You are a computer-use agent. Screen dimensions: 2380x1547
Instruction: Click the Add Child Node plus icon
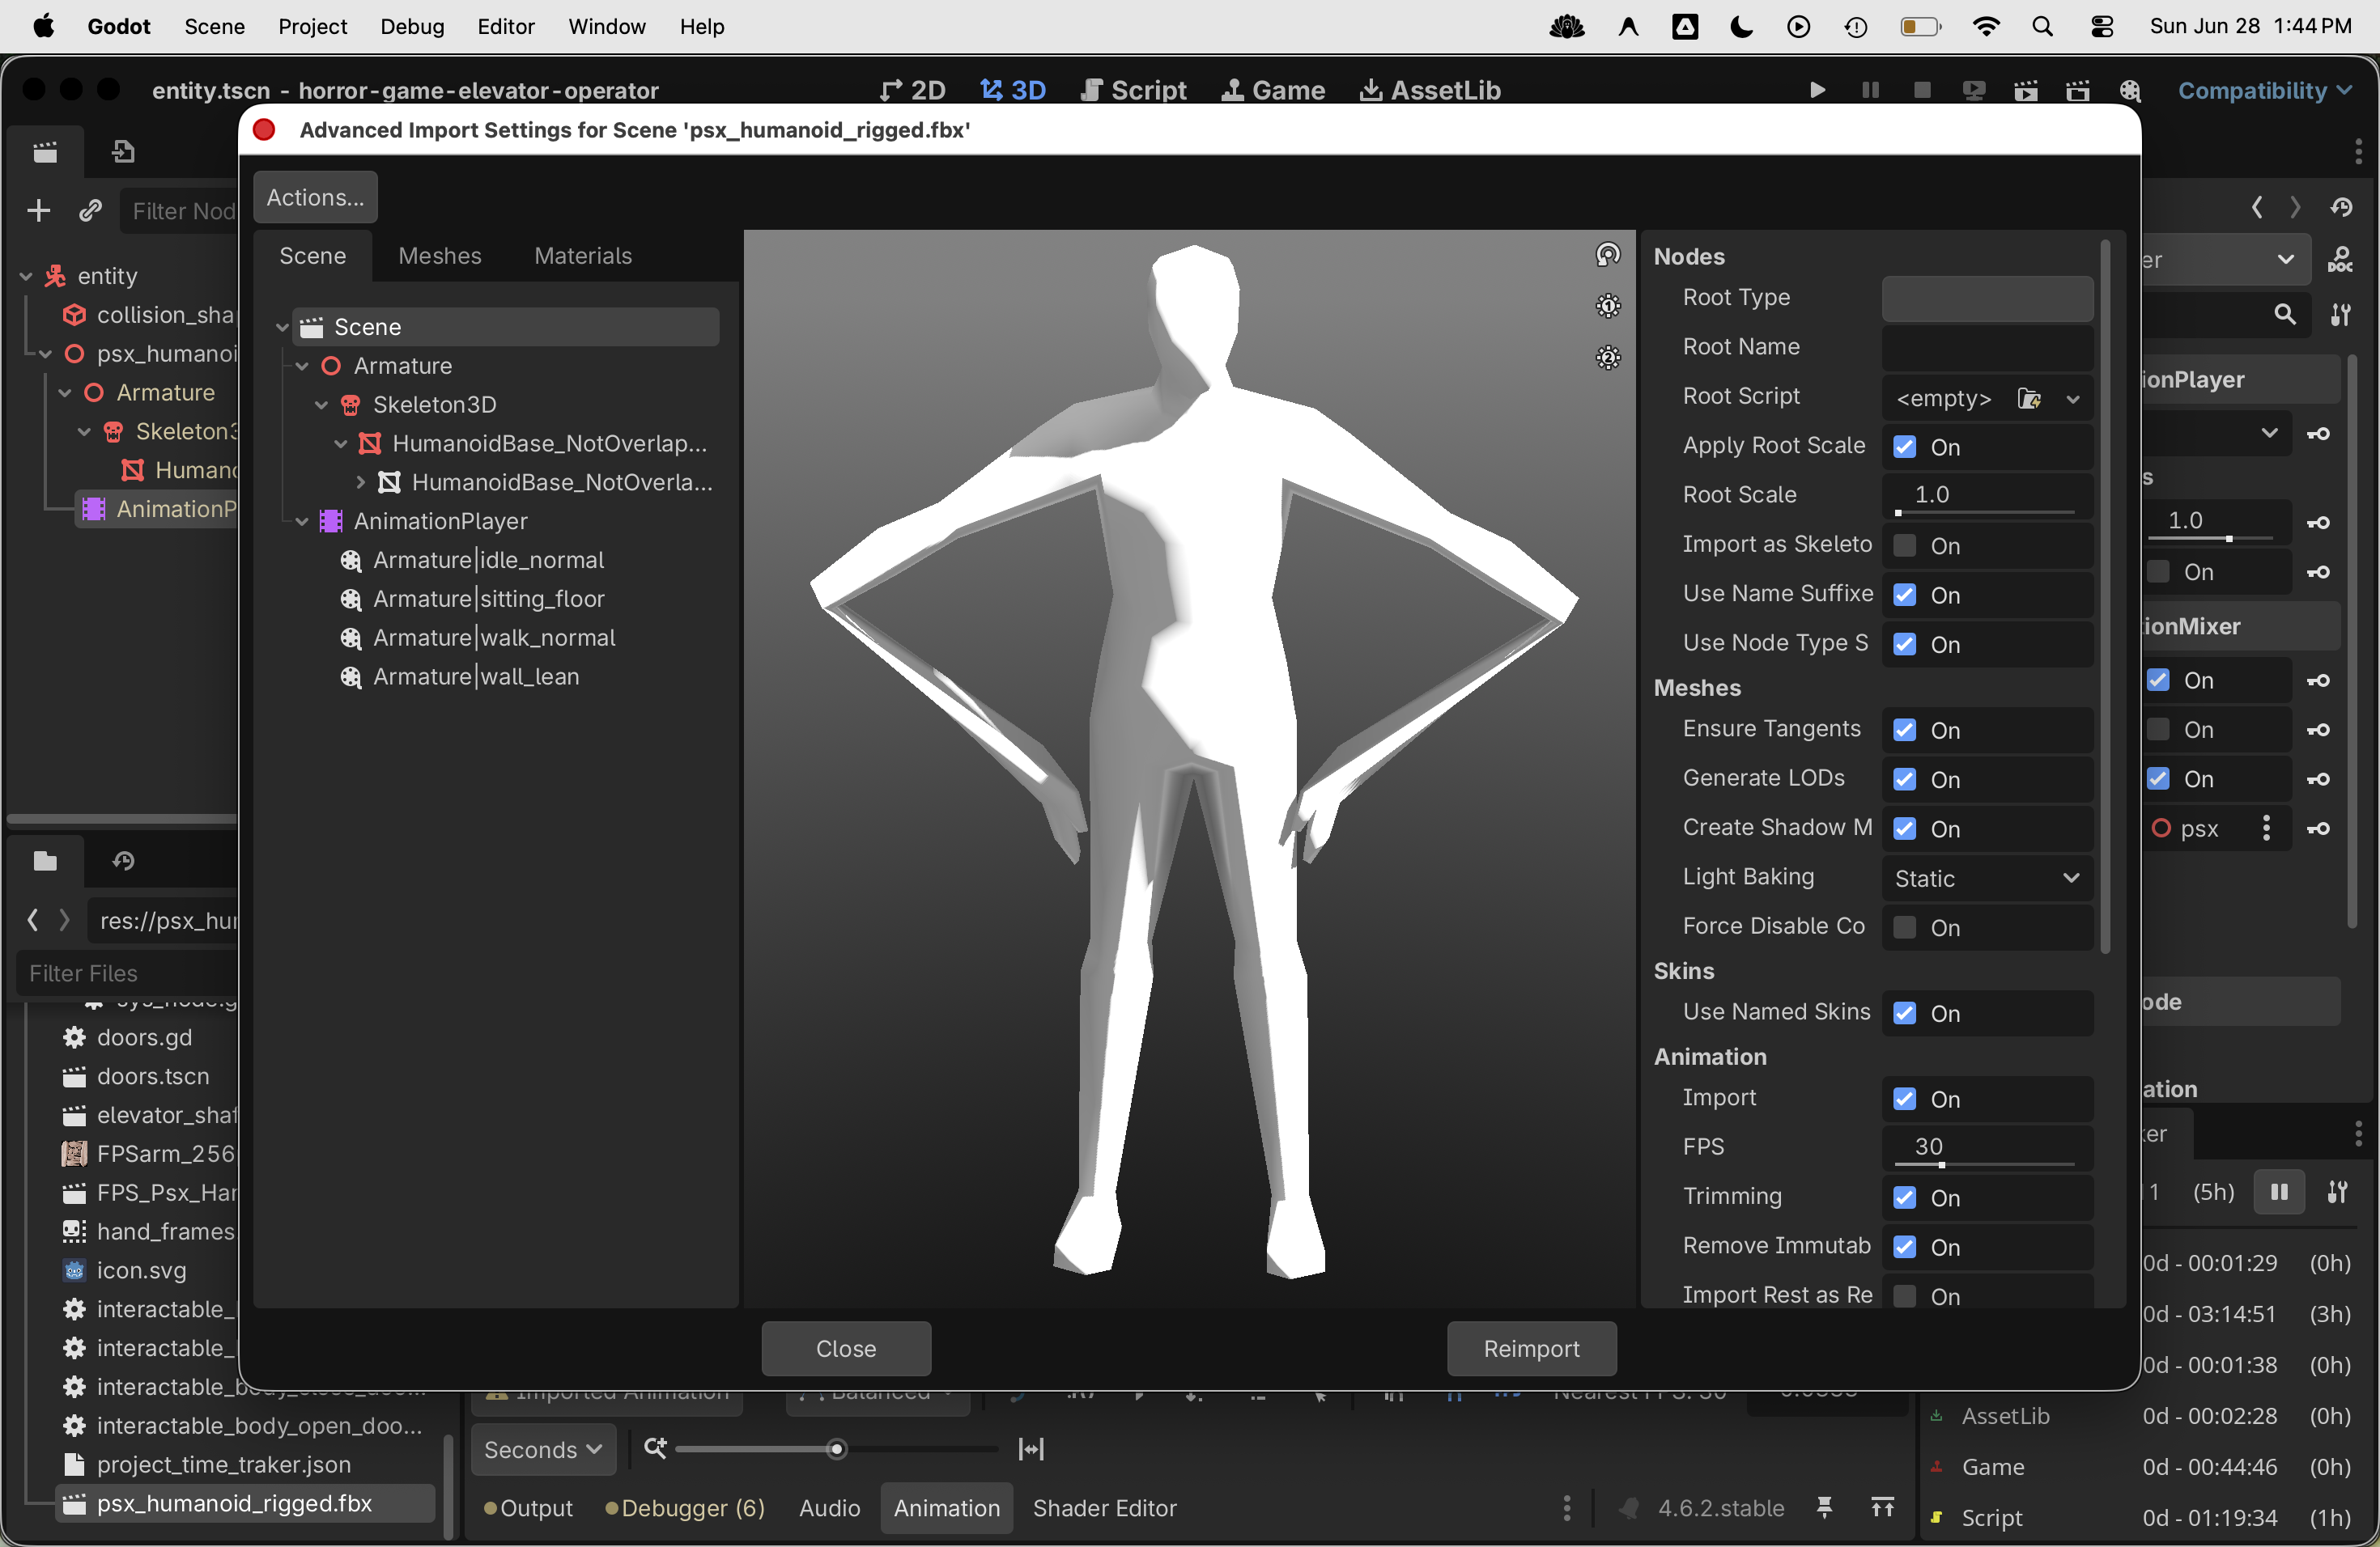click(x=38, y=211)
